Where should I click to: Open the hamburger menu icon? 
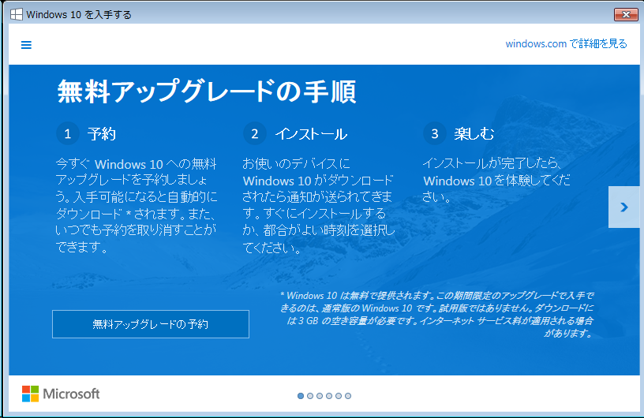point(26,45)
